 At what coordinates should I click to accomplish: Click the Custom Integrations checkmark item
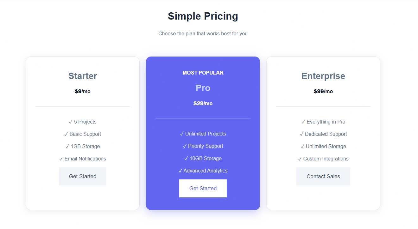click(323, 159)
